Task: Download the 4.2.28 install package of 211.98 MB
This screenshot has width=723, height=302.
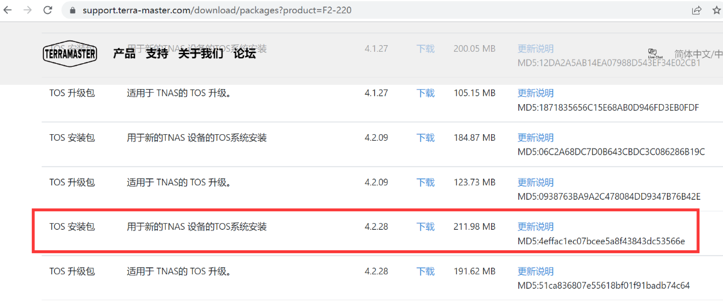Action: pyautogui.click(x=425, y=227)
